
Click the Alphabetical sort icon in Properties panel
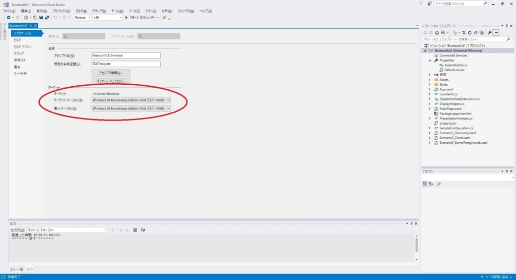click(431, 184)
